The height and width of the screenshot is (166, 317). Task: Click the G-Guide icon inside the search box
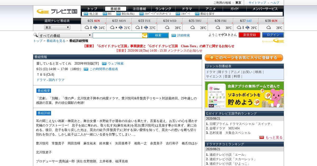tap(145, 35)
